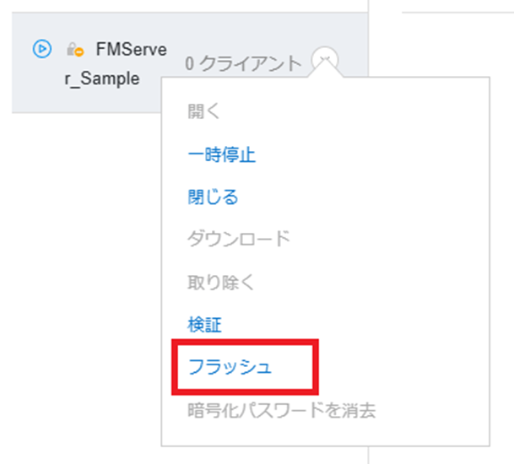Choose 開く from the popup menu
The height and width of the screenshot is (464, 514).
(x=203, y=111)
